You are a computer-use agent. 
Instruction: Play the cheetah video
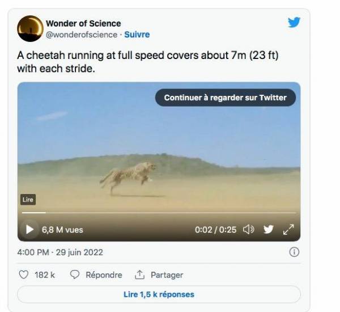click(x=29, y=230)
